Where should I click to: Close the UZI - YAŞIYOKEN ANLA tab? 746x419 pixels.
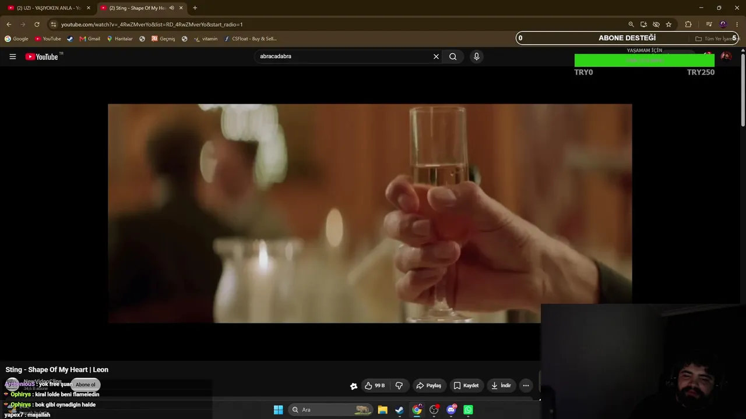click(x=89, y=8)
